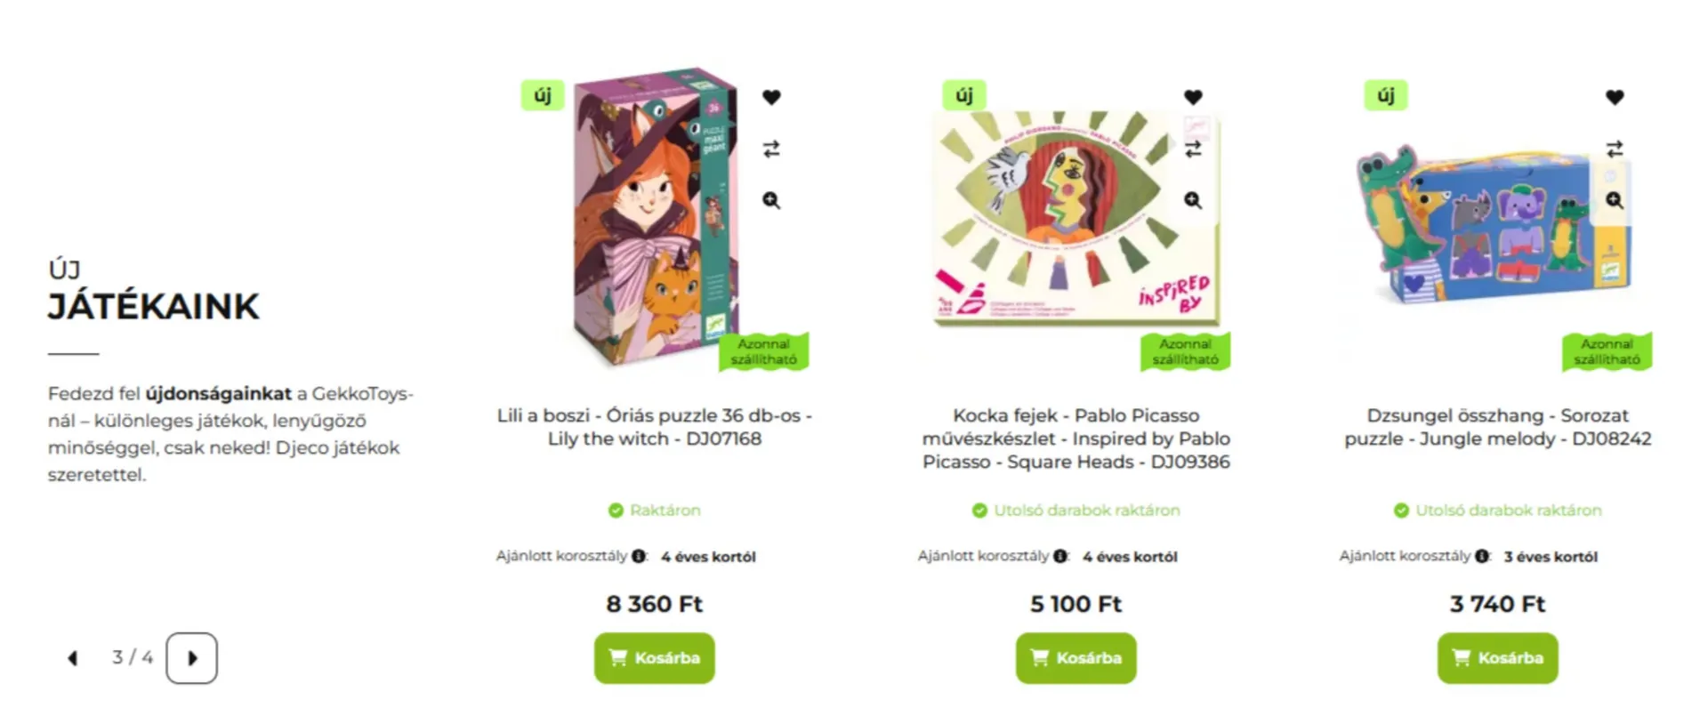The image size is (1708, 724).
Task: Open the Kocka fejek Pablo Picasso product link
Action: pos(1076,438)
